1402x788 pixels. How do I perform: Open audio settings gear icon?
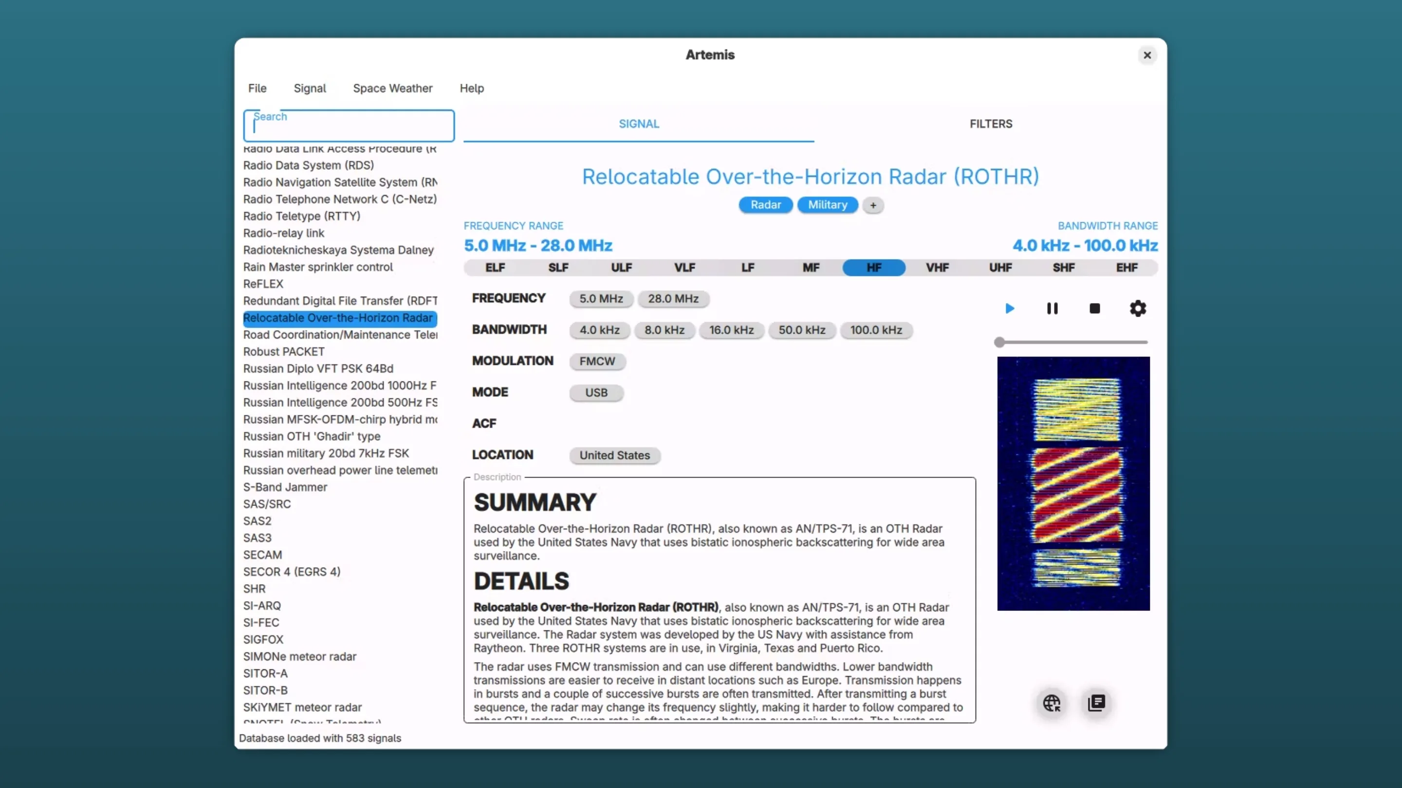click(1138, 308)
